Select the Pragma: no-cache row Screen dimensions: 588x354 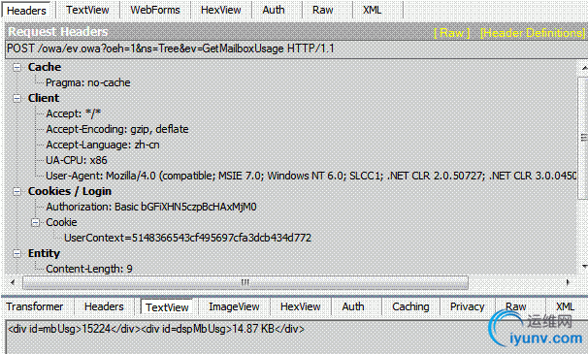pyautogui.click(x=88, y=82)
